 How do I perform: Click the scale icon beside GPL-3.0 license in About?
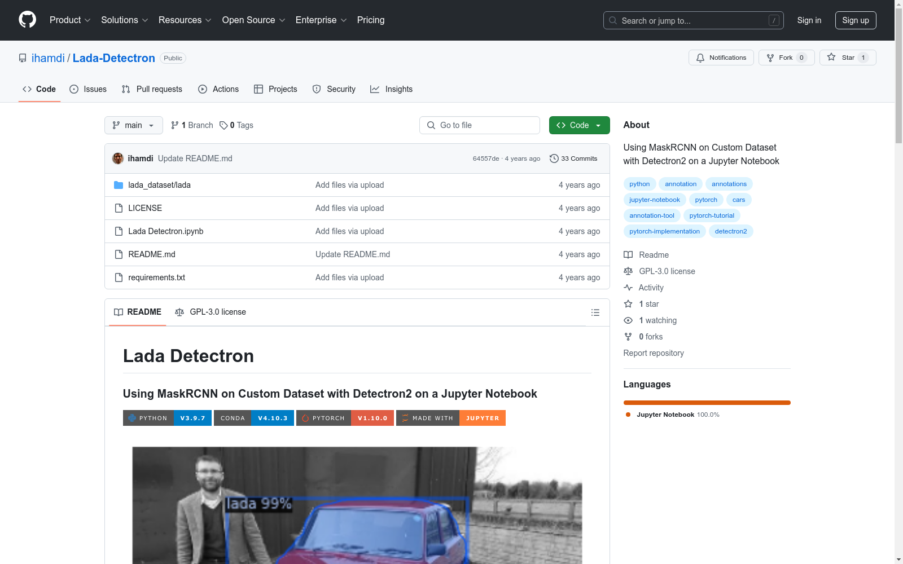click(628, 271)
